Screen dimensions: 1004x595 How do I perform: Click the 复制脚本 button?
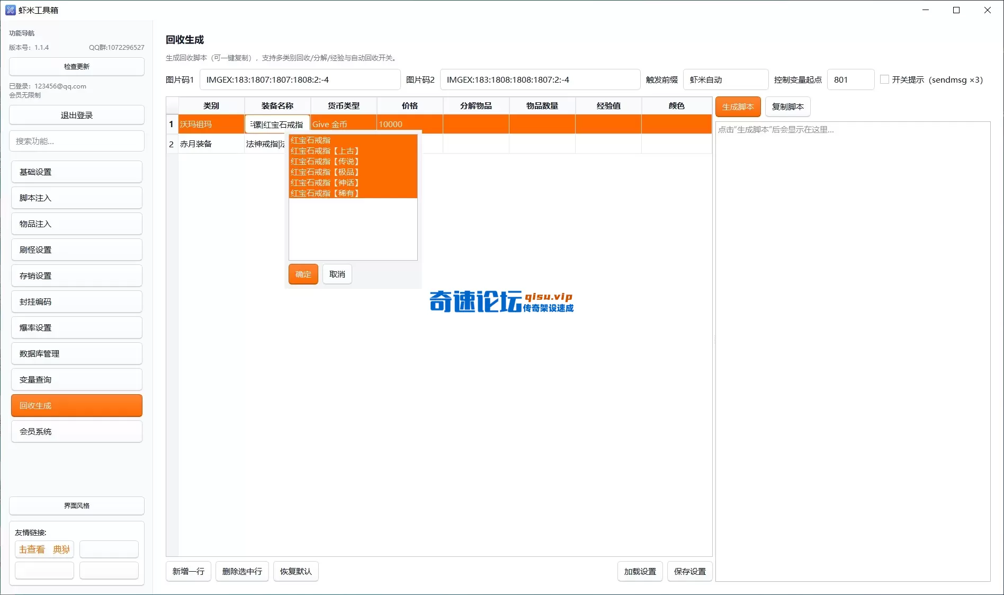point(787,106)
